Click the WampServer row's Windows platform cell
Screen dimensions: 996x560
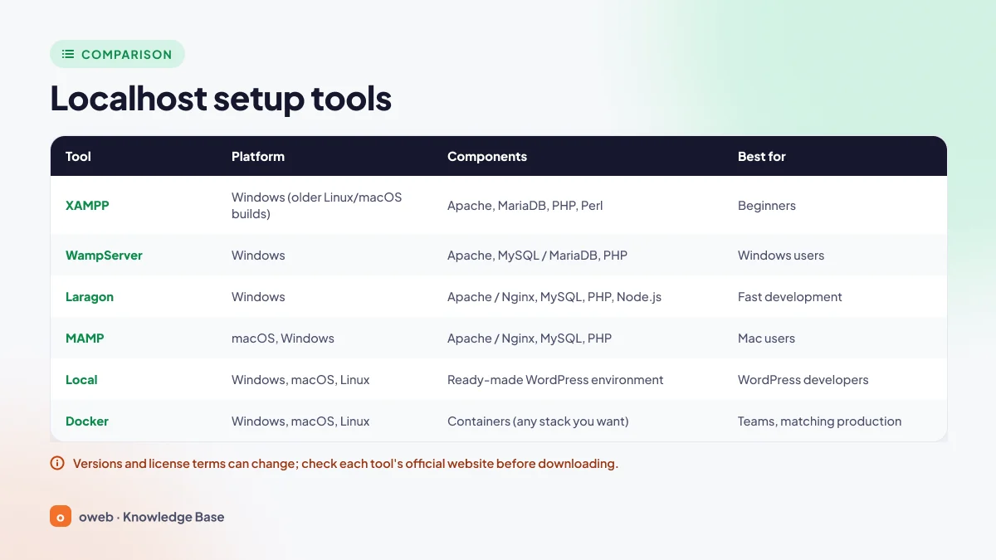pyautogui.click(x=258, y=256)
